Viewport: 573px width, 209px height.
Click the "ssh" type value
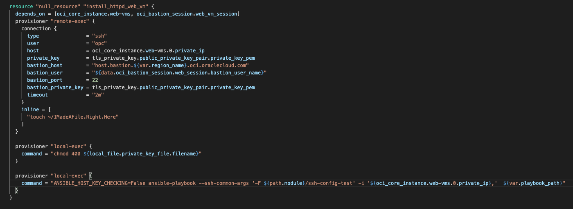(x=99, y=36)
